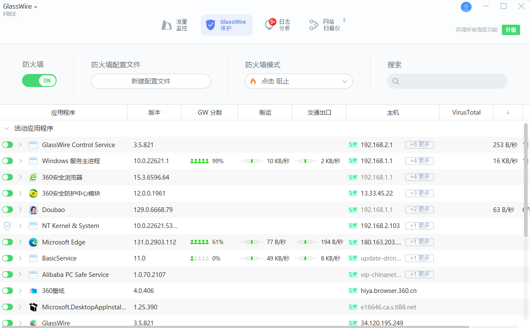Click the GlassWire protection shield icon
Viewport: 530px width, 328px height.
pos(211,25)
